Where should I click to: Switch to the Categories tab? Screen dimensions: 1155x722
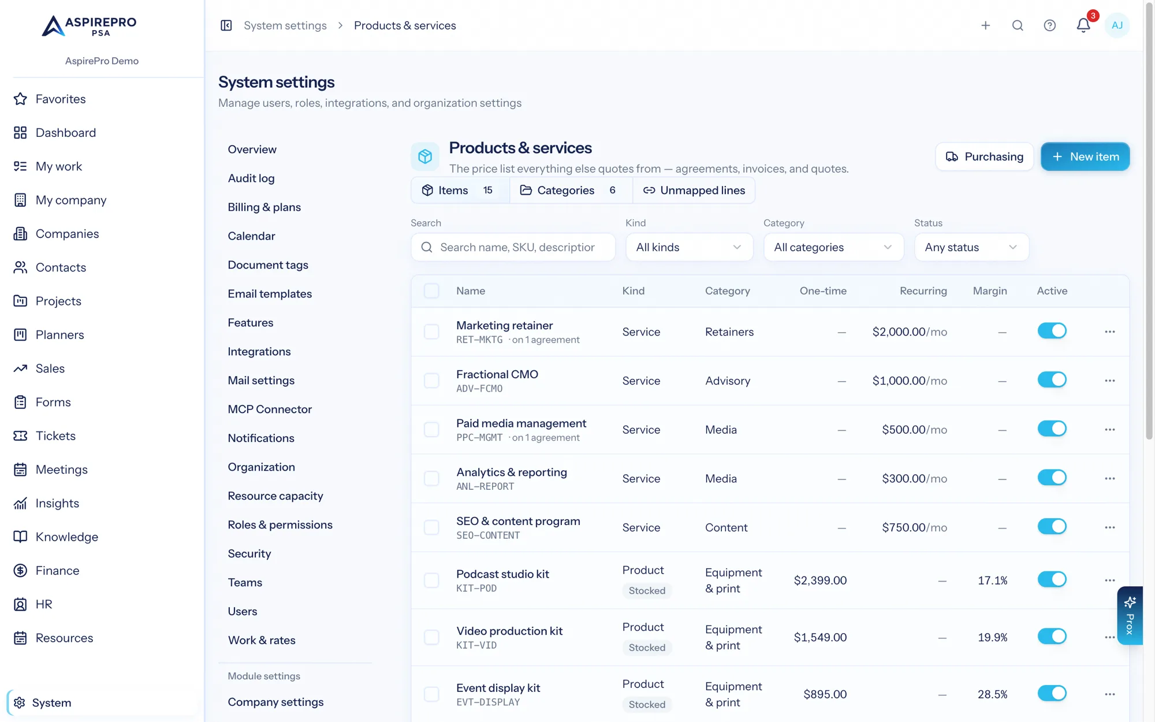tap(571, 191)
